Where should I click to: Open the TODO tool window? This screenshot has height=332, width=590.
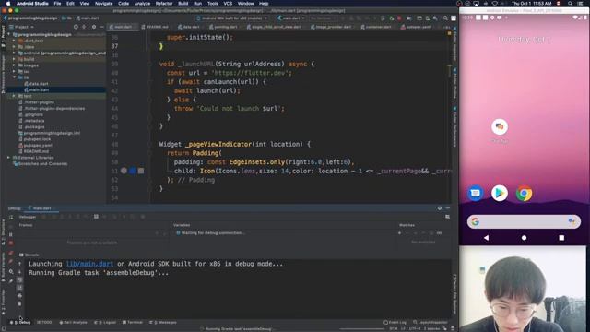44,322
